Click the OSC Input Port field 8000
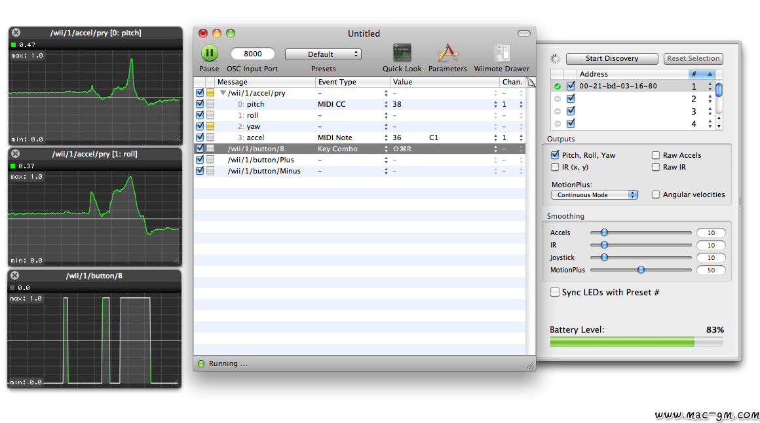760x423 pixels. [252, 54]
